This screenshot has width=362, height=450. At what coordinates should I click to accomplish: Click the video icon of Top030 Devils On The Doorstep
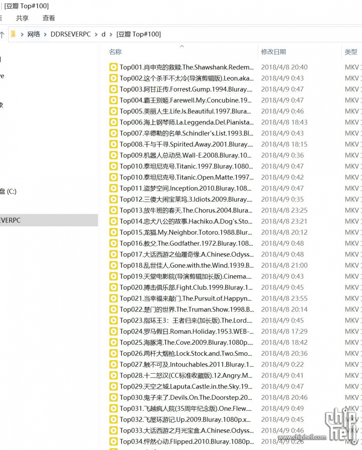pos(113,398)
